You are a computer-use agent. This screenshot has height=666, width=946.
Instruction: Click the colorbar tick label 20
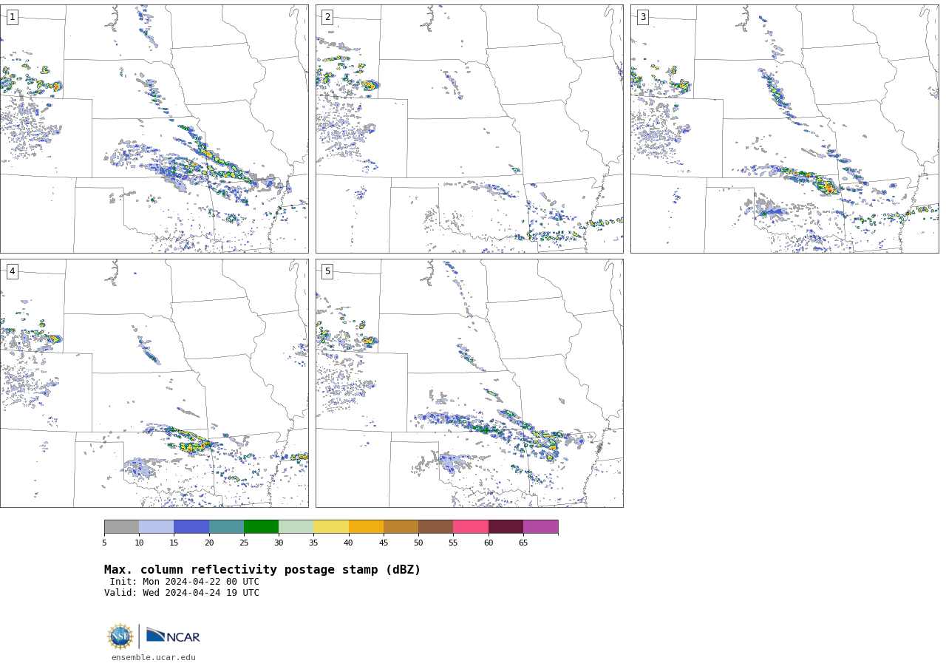pos(209,543)
